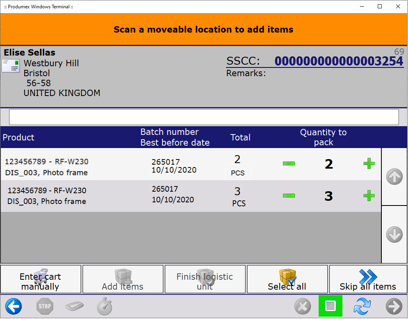Screen dimensions: 408x319
Task: Click the Skip all items button
Action: coord(368,279)
